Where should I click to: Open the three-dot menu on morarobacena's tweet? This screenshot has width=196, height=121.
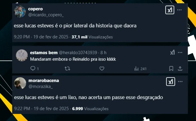(180, 82)
